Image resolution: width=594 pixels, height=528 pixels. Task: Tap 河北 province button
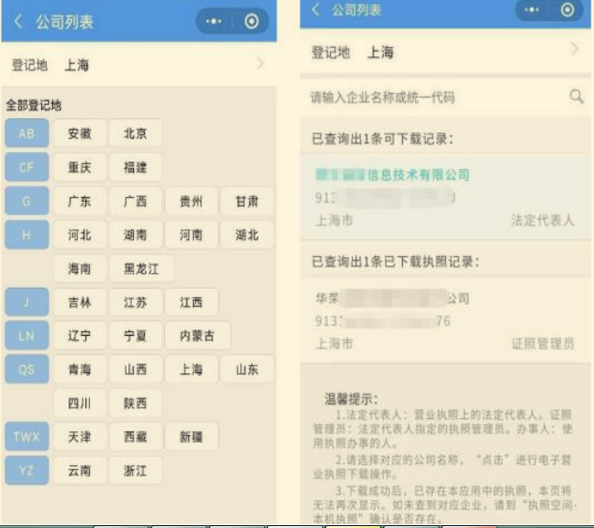coord(80,234)
